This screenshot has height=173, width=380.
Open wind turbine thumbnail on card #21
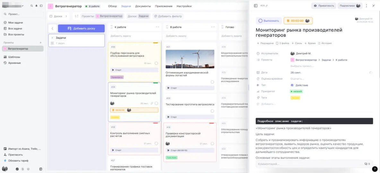190,59
